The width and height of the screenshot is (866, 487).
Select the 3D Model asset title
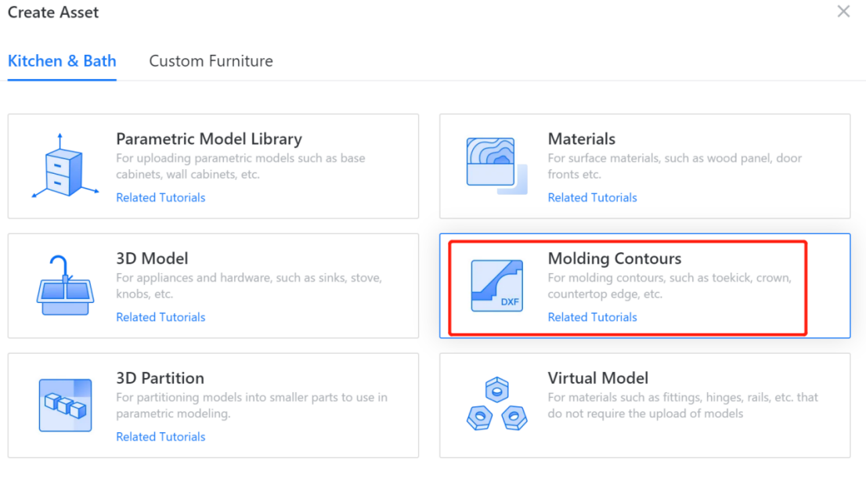click(x=152, y=258)
